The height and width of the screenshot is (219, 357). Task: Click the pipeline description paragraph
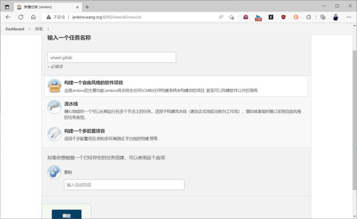183,114
